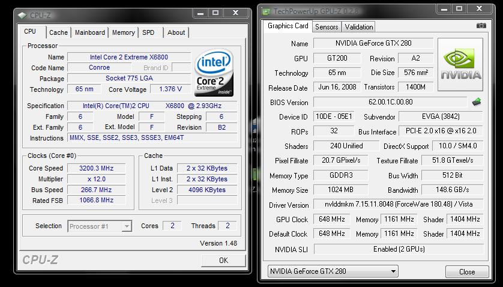Click the Release Date value Jun 16, 2008
The image size is (503, 287).
coord(337,87)
